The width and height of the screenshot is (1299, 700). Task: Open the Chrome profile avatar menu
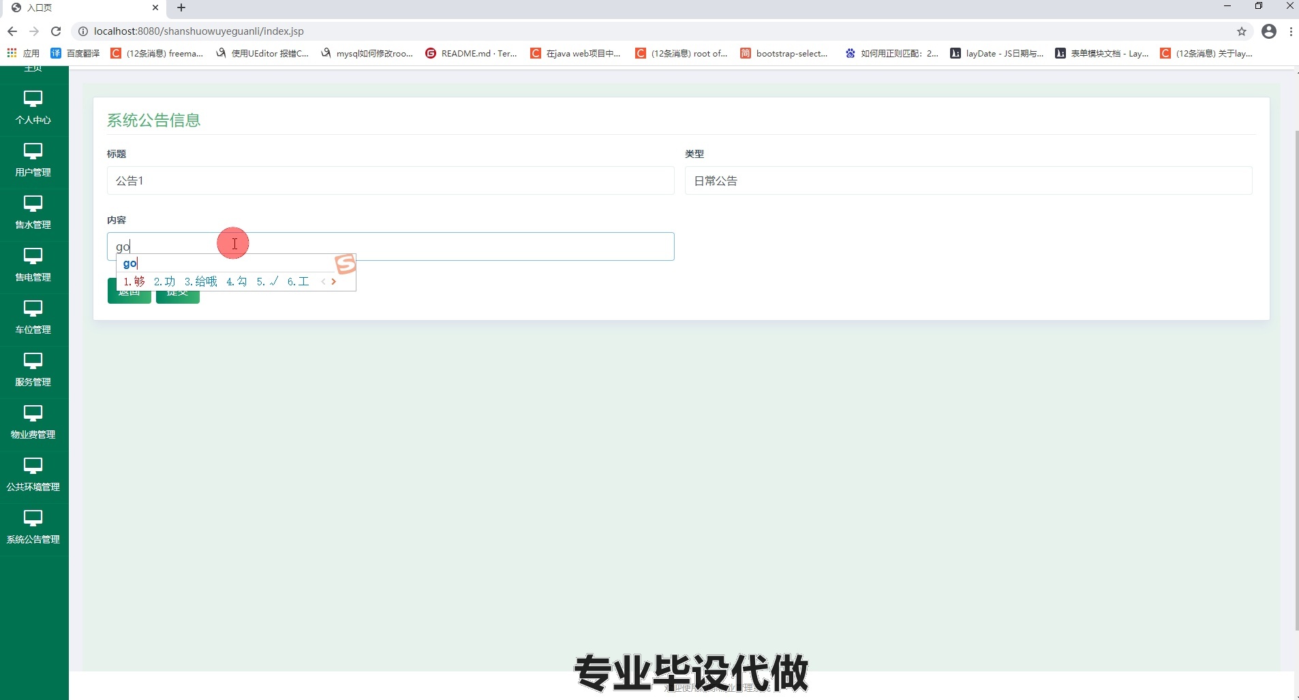(1269, 31)
